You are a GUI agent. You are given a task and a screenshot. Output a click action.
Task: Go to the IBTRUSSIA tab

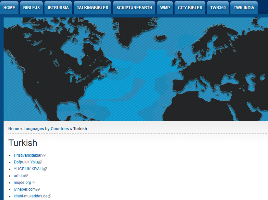[x=58, y=8]
